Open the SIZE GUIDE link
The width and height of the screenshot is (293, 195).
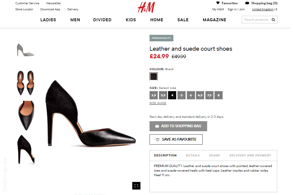click(x=158, y=103)
